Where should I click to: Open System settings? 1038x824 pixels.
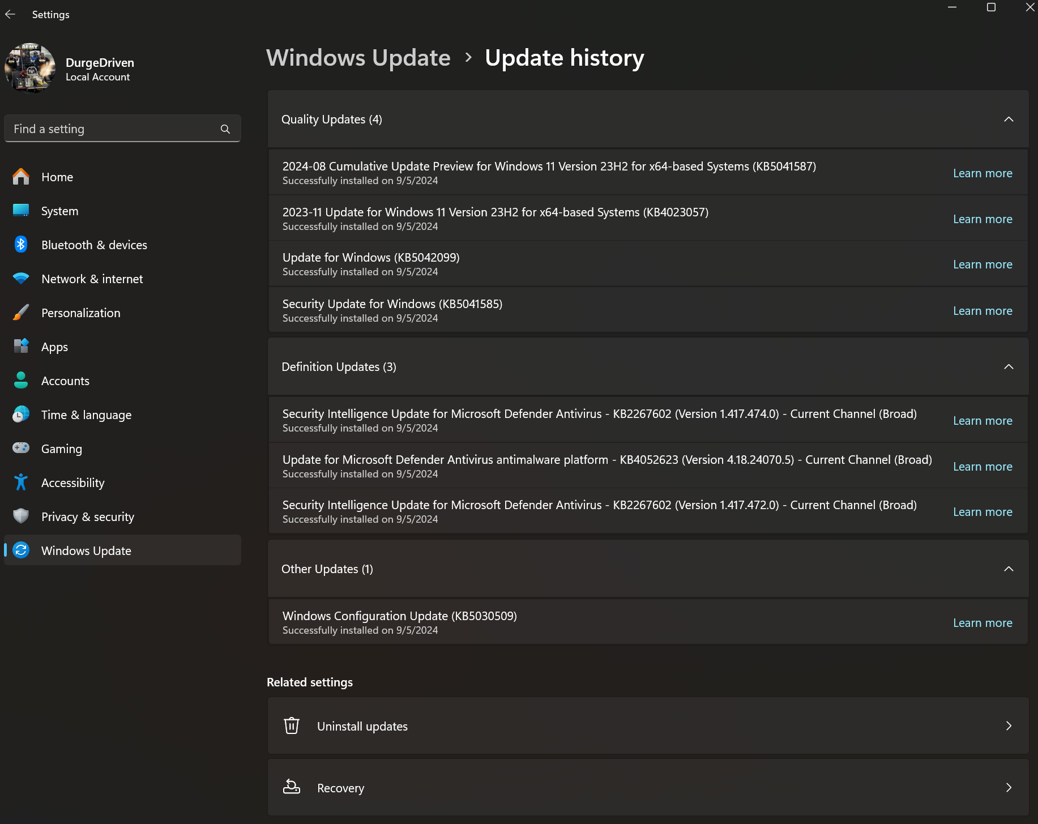tap(122, 211)
